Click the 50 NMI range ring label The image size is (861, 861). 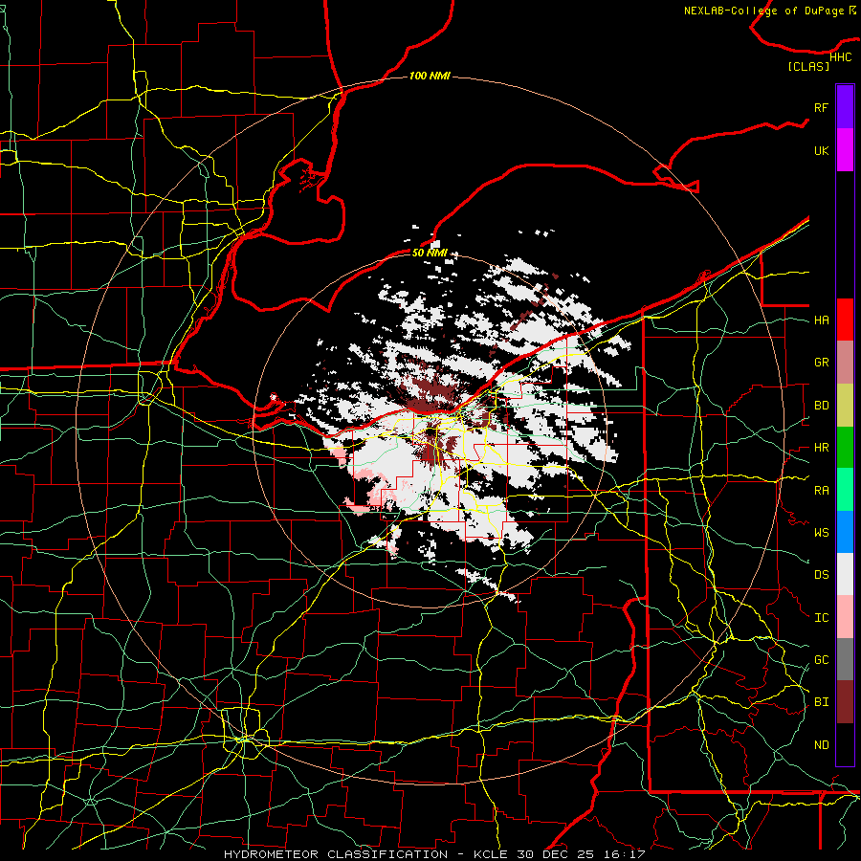pos(430,254)
